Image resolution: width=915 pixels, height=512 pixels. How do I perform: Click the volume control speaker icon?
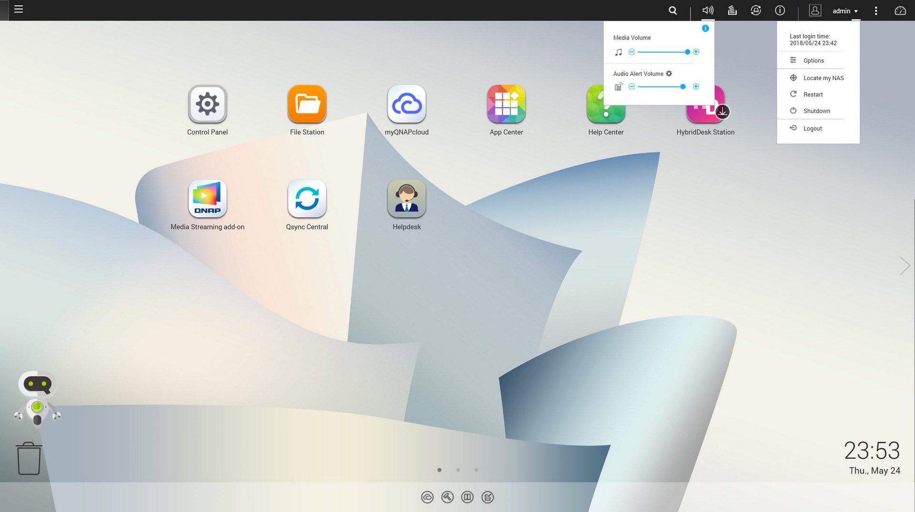[x=708, y=10]
